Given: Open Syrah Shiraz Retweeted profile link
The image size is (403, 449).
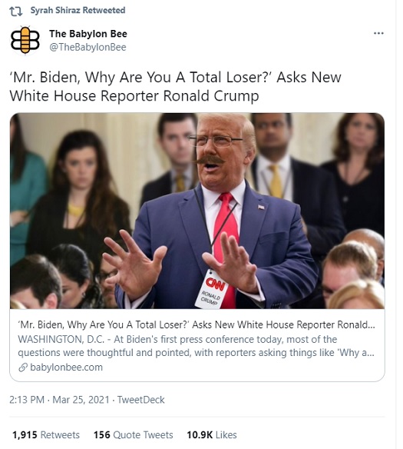Looking at the screenshot, I should 78,10.
